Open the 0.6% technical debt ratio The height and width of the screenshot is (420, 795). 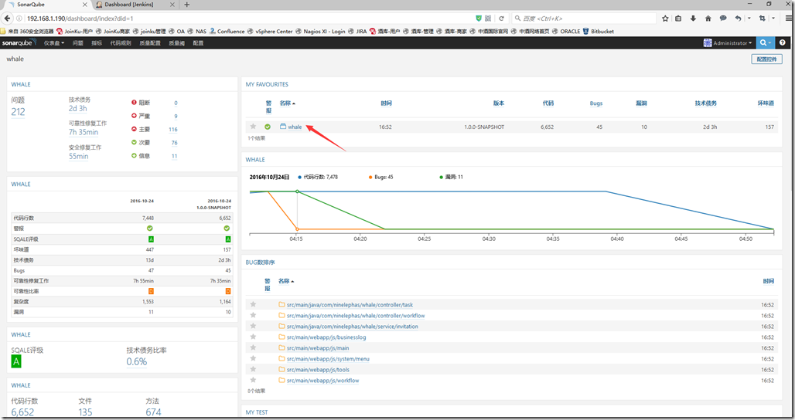click(137, 361)
